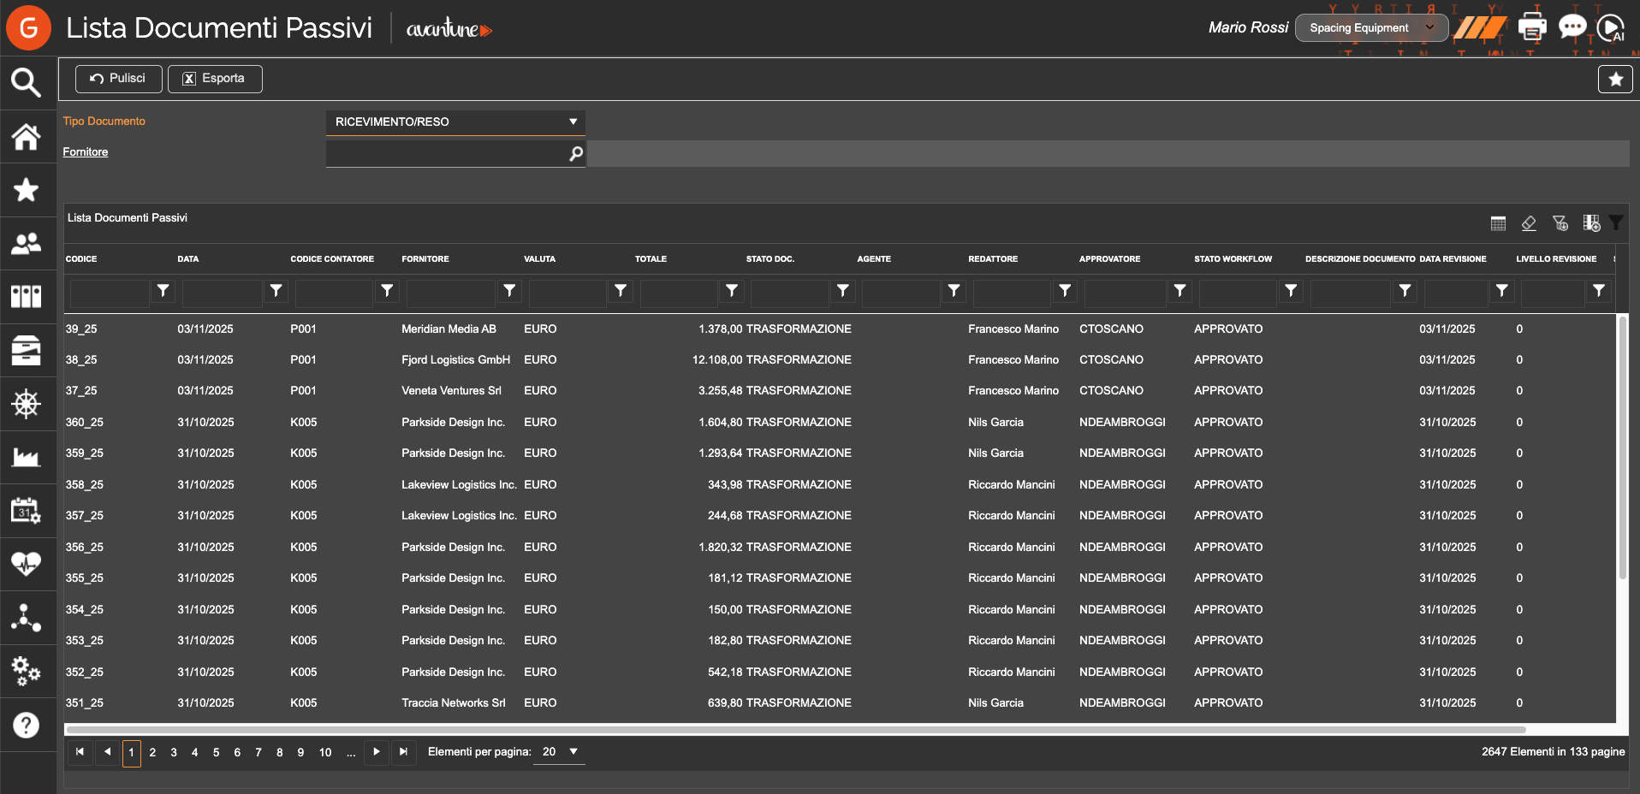This screenshot has height=794, width=1640.
Task: Open the Elementi per pagina dropdown
Action: coord(559,752)
